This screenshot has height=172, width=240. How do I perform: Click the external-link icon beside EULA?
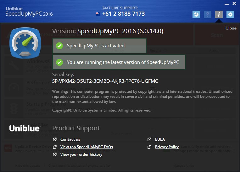[x=149, y=139]
